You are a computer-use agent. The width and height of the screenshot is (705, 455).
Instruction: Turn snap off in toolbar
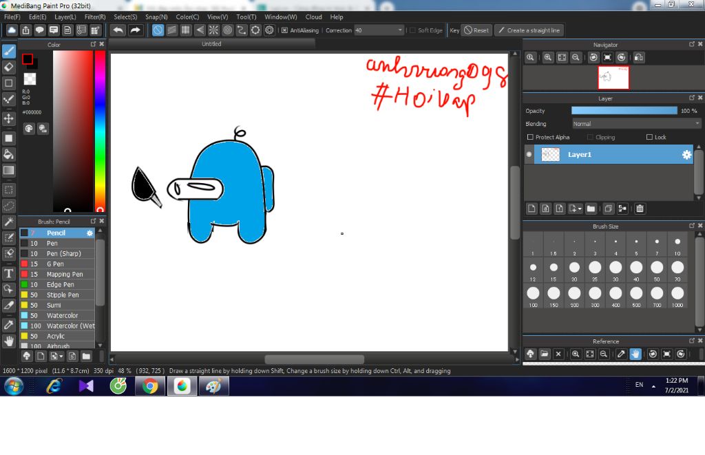point(158,30)
